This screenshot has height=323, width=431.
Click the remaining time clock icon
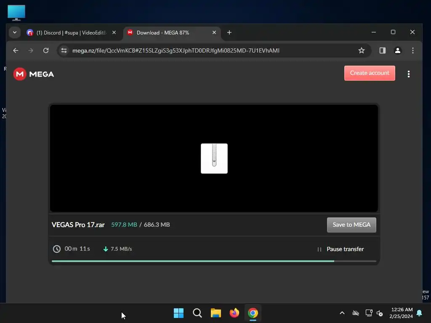57,249
